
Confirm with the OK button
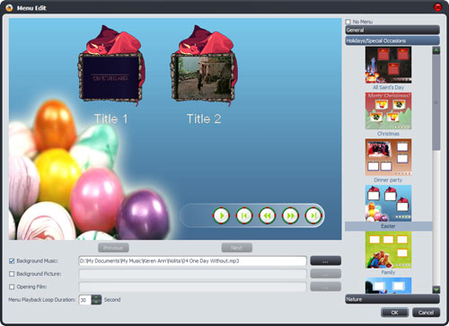395,313
